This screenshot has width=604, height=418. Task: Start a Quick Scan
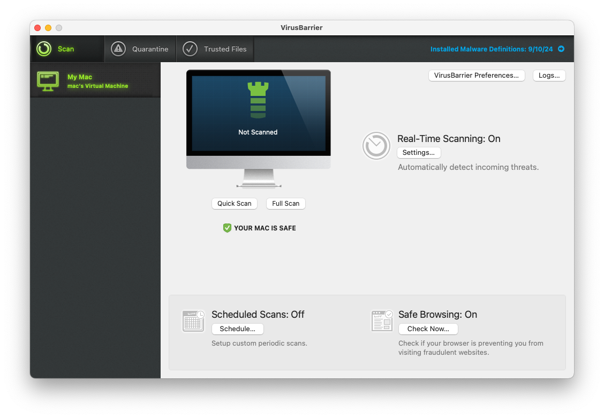coord(234,204)
